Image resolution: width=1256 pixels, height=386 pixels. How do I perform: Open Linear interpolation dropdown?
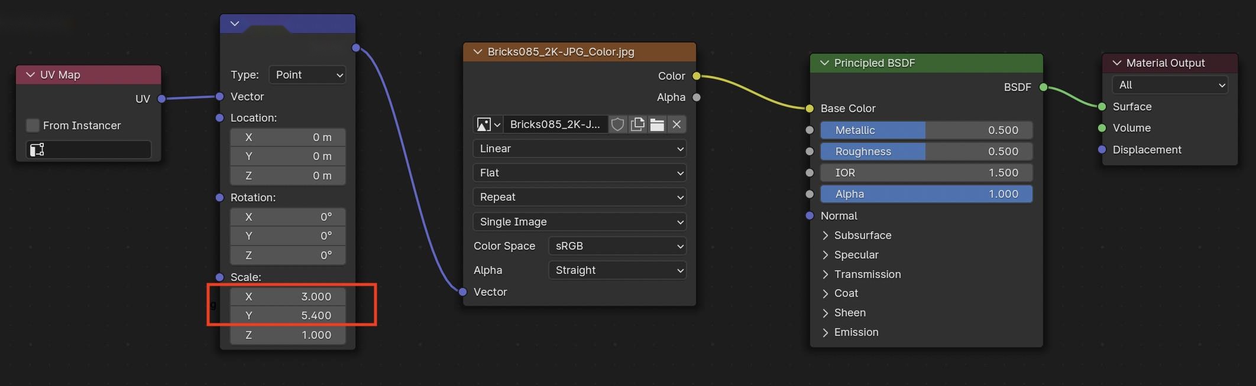580,149
